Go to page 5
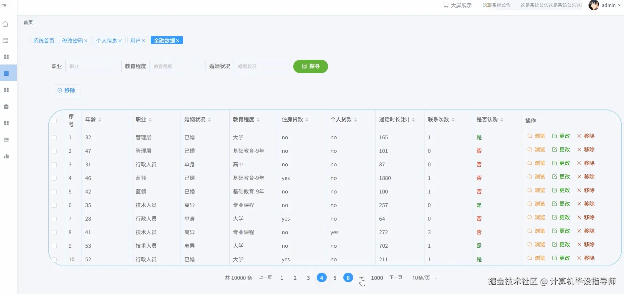The height and width of the screenshot is (294, 624). point(335,278)
